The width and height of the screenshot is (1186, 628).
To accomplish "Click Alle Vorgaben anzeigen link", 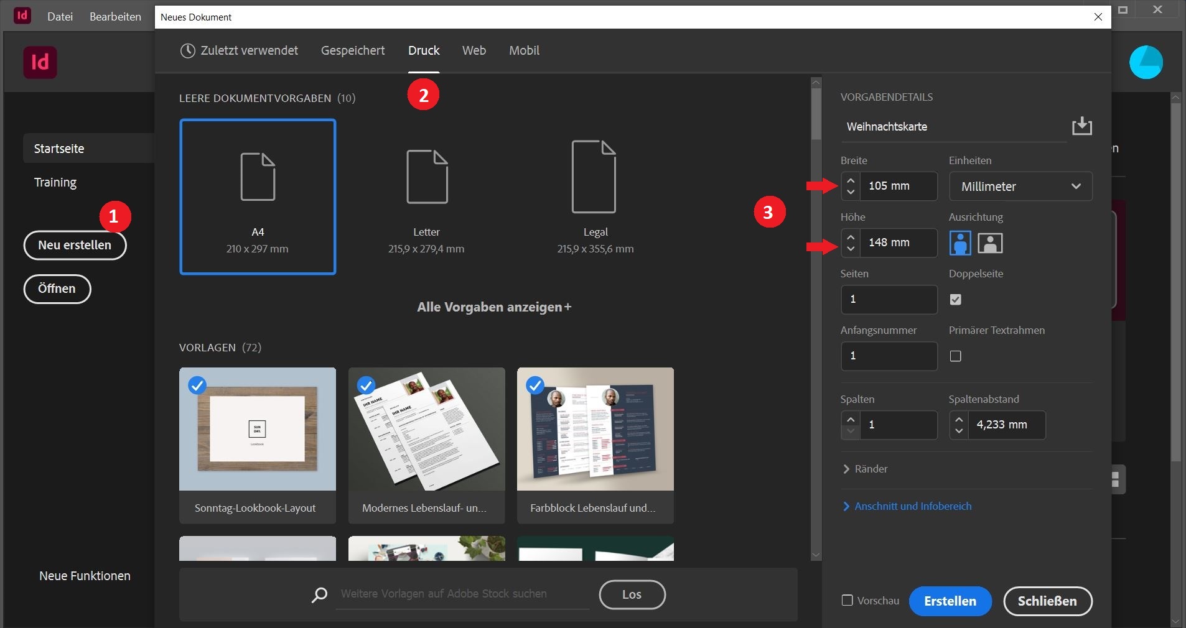I will 494,307.
